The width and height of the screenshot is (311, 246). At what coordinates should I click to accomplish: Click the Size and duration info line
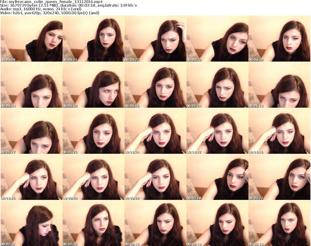click(68, 5)
